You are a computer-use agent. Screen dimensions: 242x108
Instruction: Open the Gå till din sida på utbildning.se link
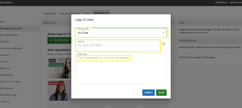197,57
